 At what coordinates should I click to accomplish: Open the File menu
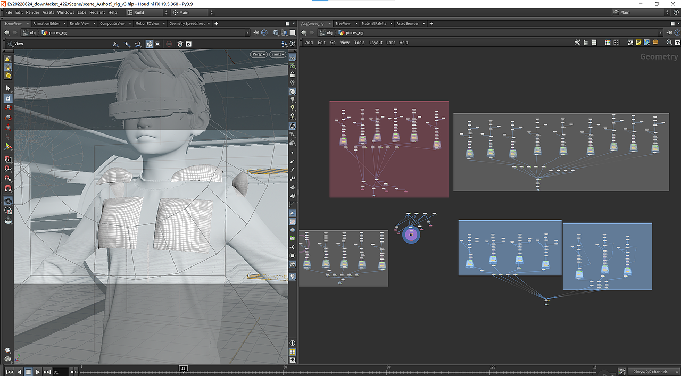point(9,12)
